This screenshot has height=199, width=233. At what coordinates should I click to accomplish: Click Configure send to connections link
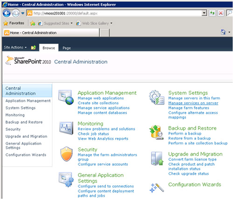pos(106,186)
